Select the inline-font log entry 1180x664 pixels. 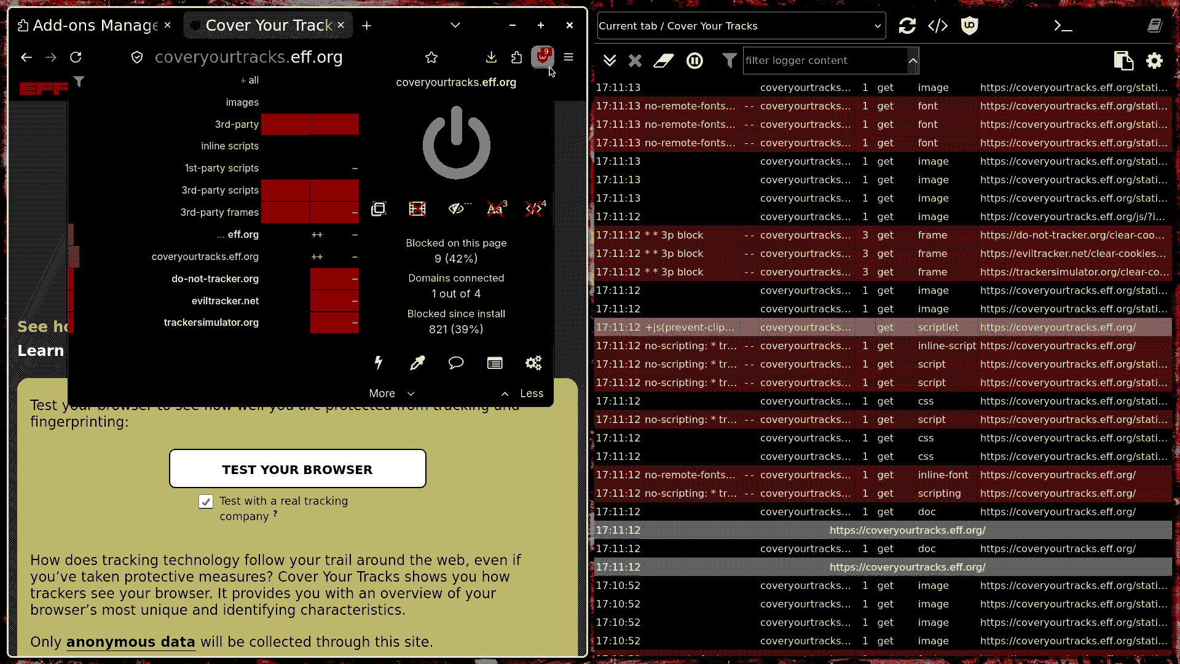(883, 475)
